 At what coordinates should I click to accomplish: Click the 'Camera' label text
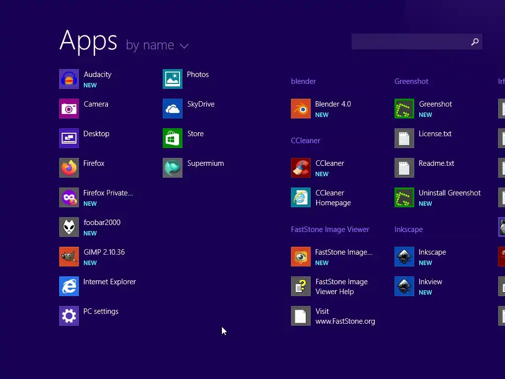pyautogui.click(x=96, y=104)
